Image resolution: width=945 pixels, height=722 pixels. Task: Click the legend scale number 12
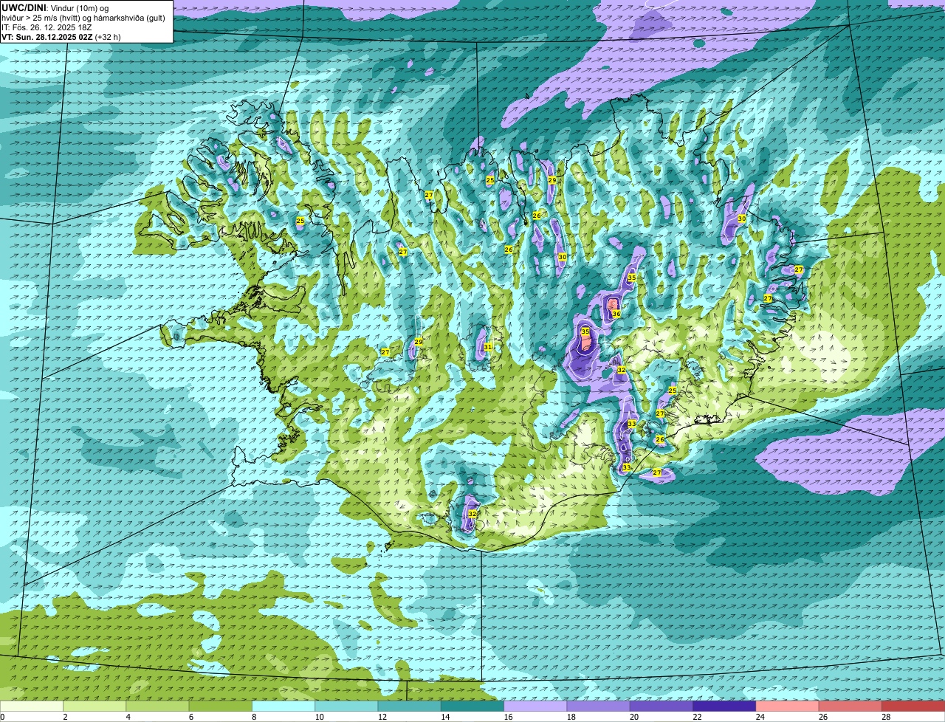pyautogui.click(x=382, y=717)
